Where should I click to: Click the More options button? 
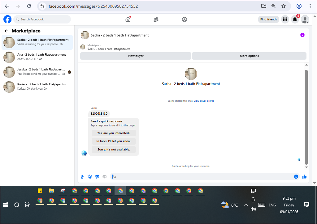(249, 56)
